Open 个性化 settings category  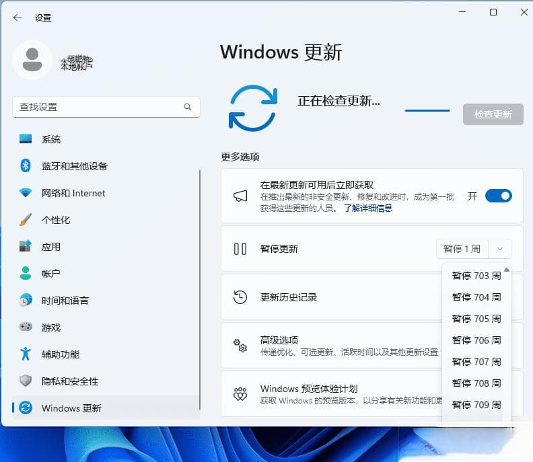pos(106,219)
